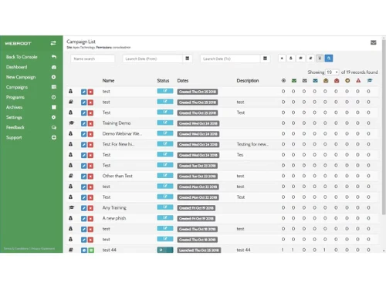The height and width of the screenshot is (289, 386).
Task: Click the Status column header
Action: pyautogui.click(x=163, y=81)
